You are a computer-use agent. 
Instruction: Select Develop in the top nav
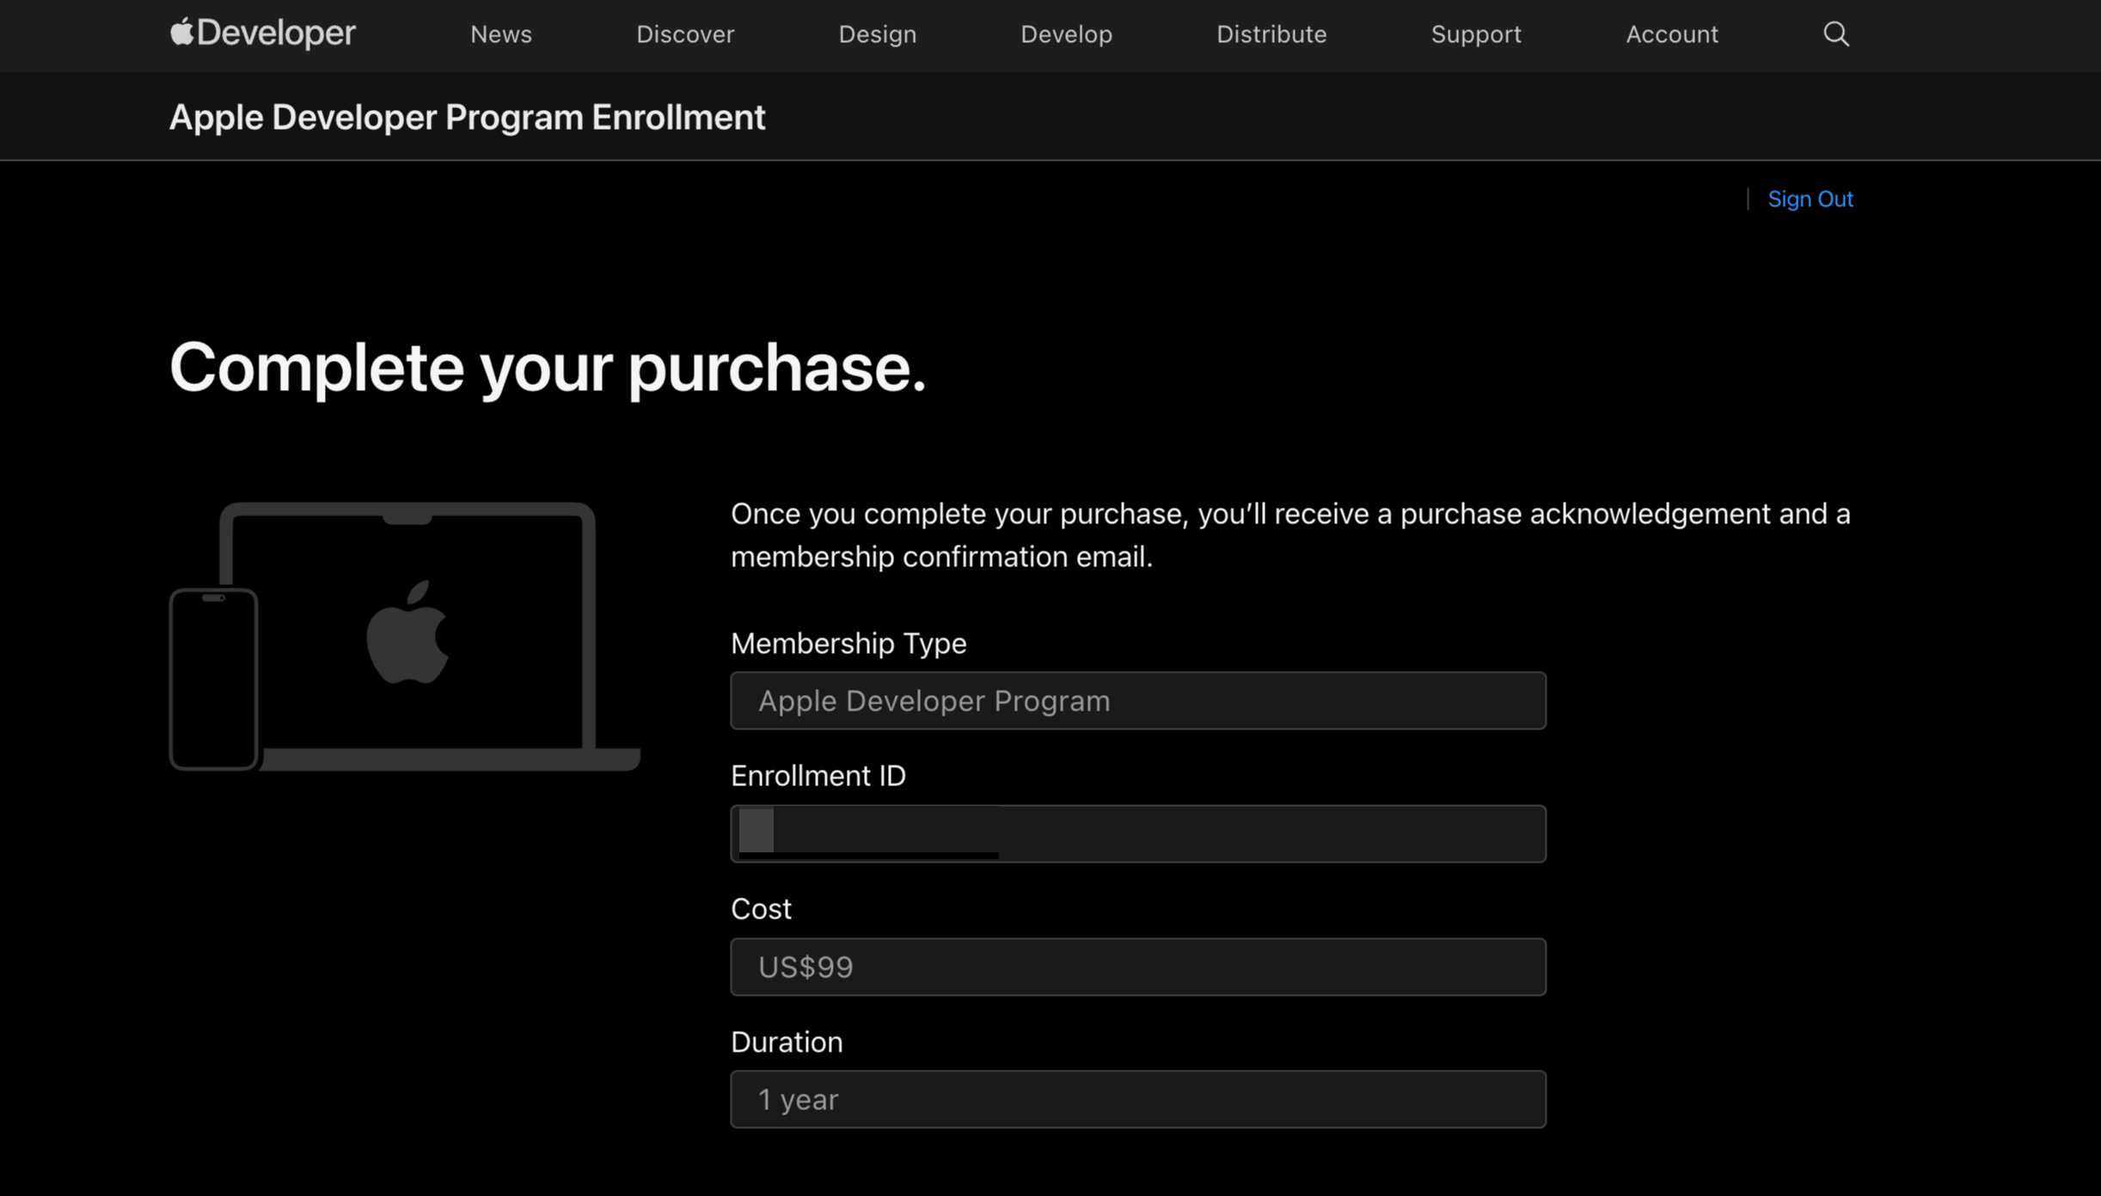[1066, 34]
